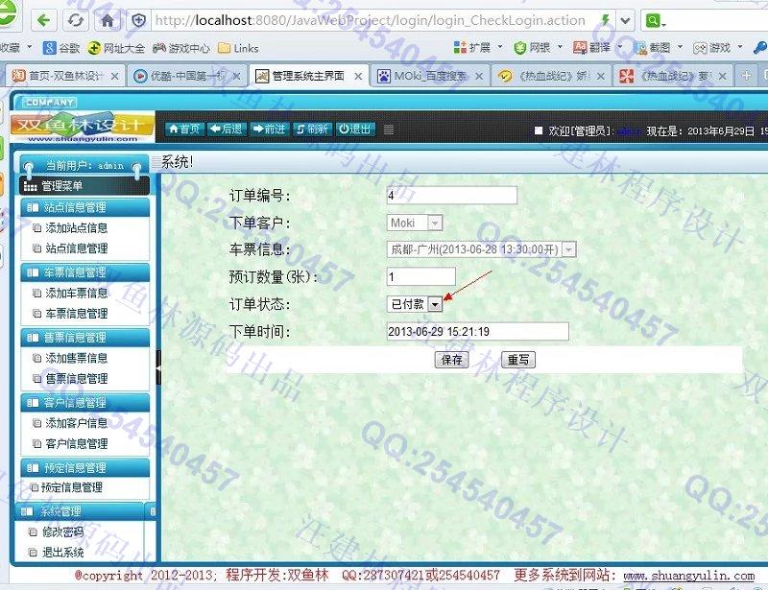Click the browser address bar URL

pyautogui.click(x=371, y=20)
